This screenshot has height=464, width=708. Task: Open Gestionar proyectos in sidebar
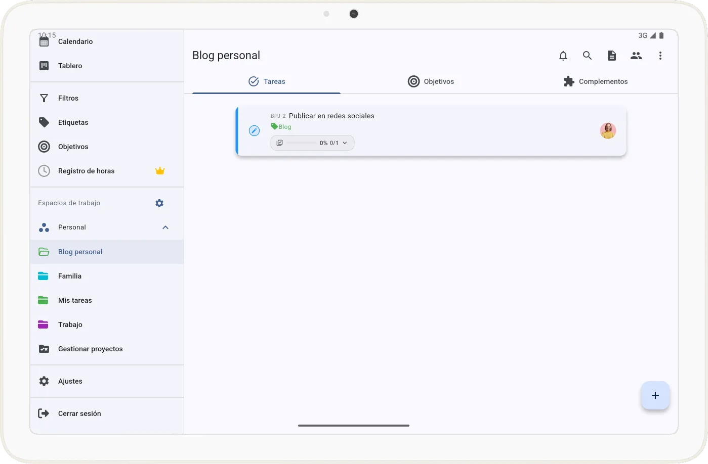[90, 349]
